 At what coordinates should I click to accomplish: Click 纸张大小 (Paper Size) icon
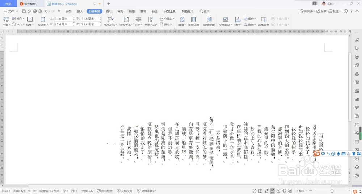point(126,20)
